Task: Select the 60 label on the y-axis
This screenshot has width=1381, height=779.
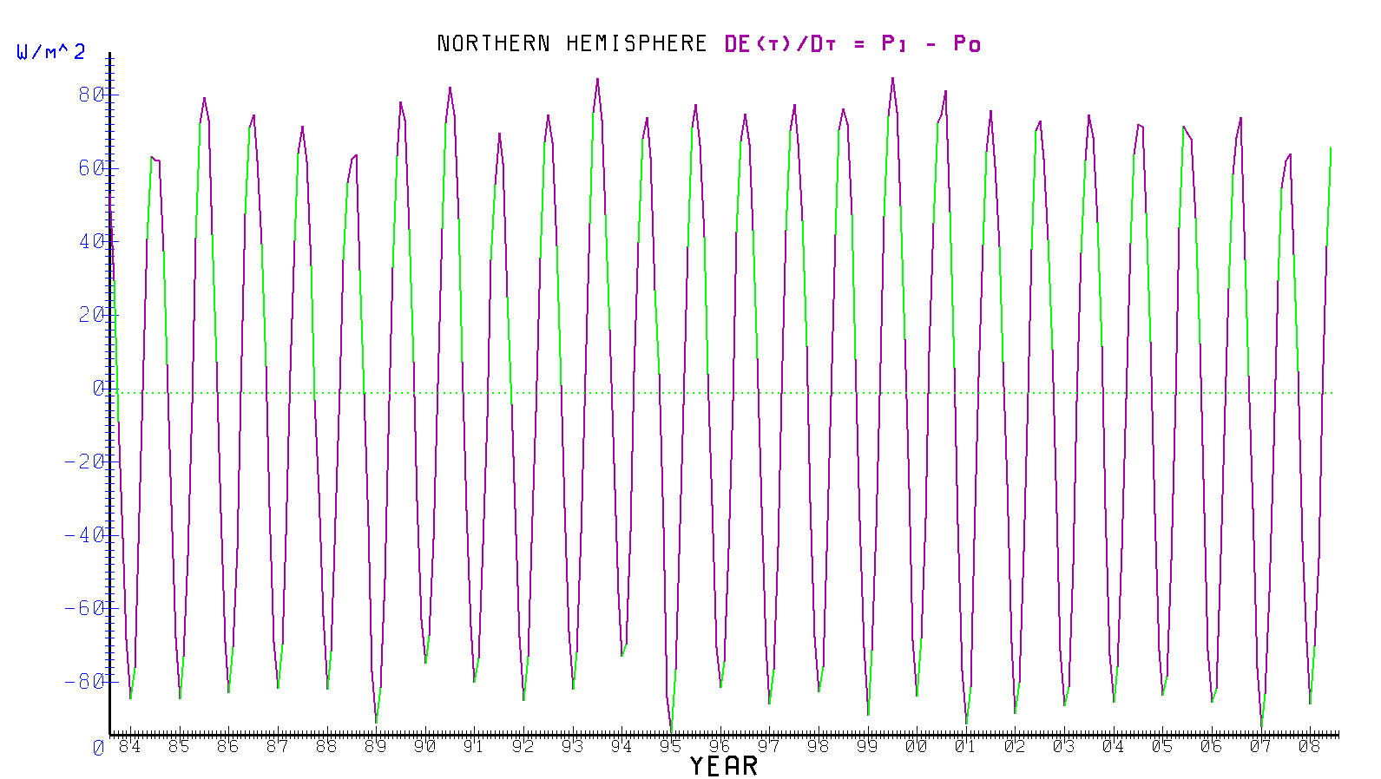Action: (90, 167)
